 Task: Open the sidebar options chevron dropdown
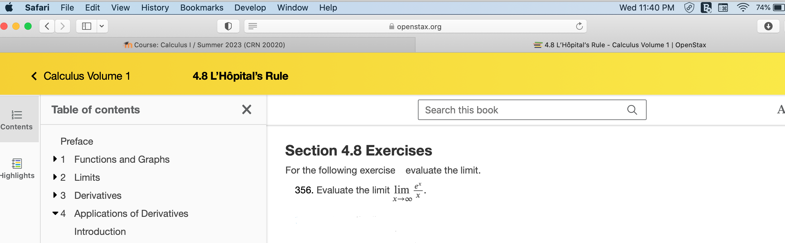pos(102,26)
